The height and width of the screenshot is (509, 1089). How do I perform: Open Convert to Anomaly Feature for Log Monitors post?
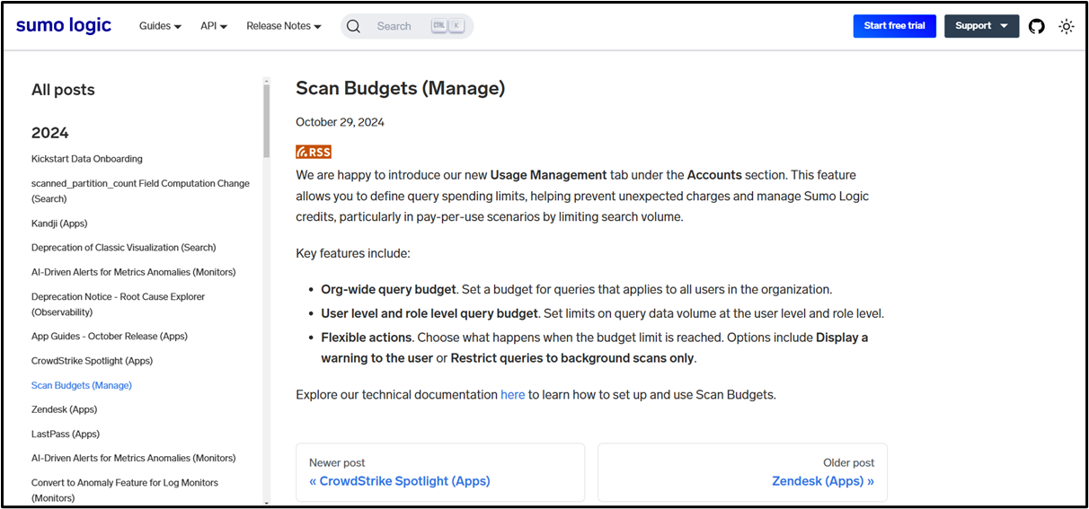[x=125, y=490]
